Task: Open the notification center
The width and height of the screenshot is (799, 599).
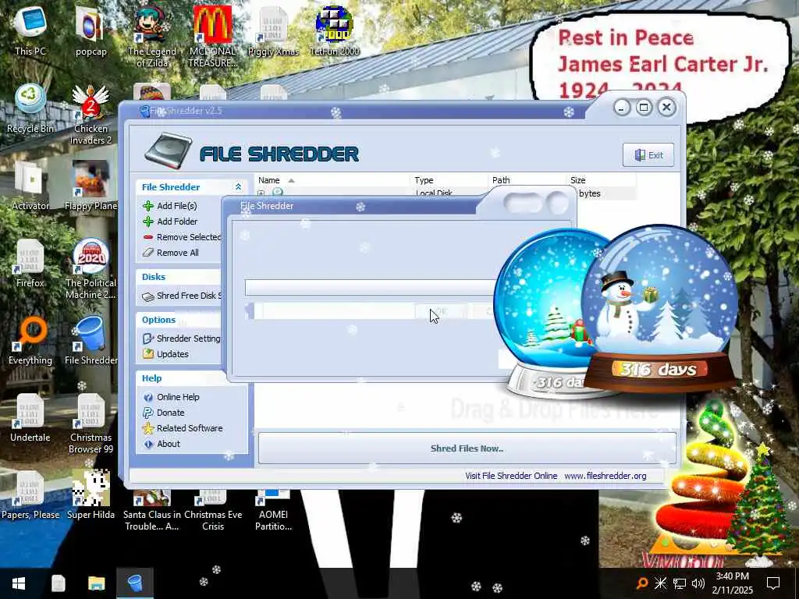Action: (x=773, y=583)
